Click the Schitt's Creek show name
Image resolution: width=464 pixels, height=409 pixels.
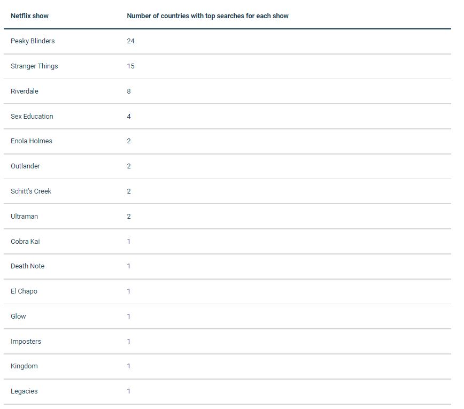pos(31,191)
